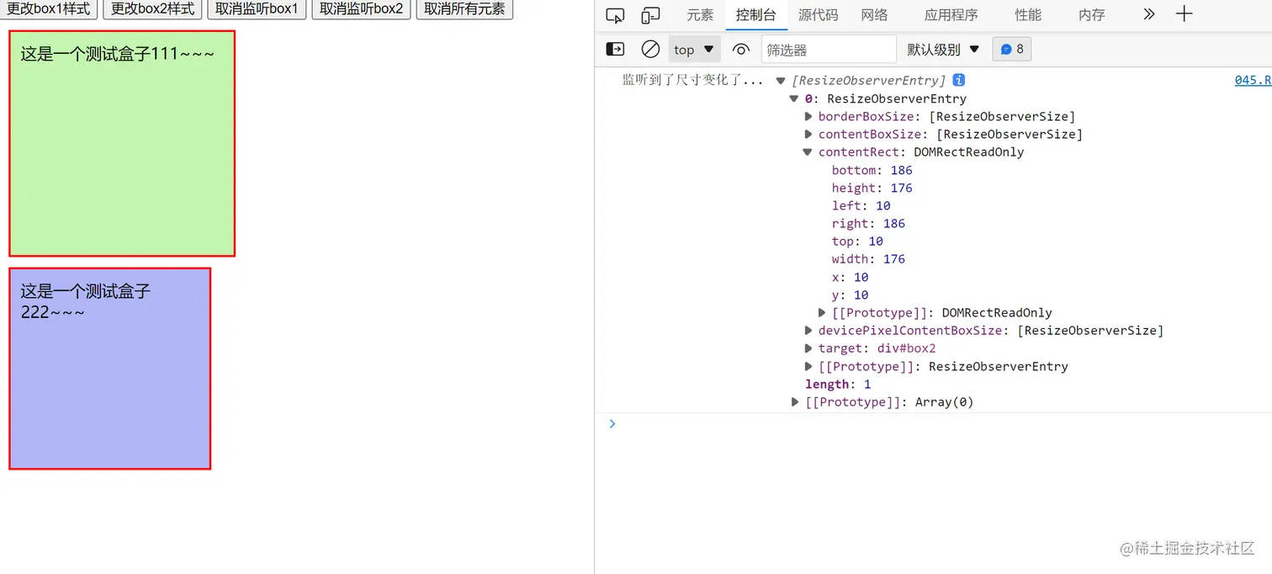Click the 更改box1样式 button
This screenshot has width=1272, height=574.
[49, 8]
